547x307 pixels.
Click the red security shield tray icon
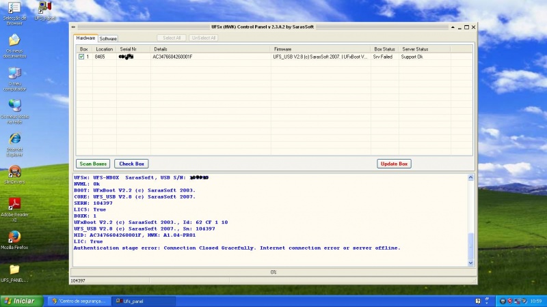509,301
